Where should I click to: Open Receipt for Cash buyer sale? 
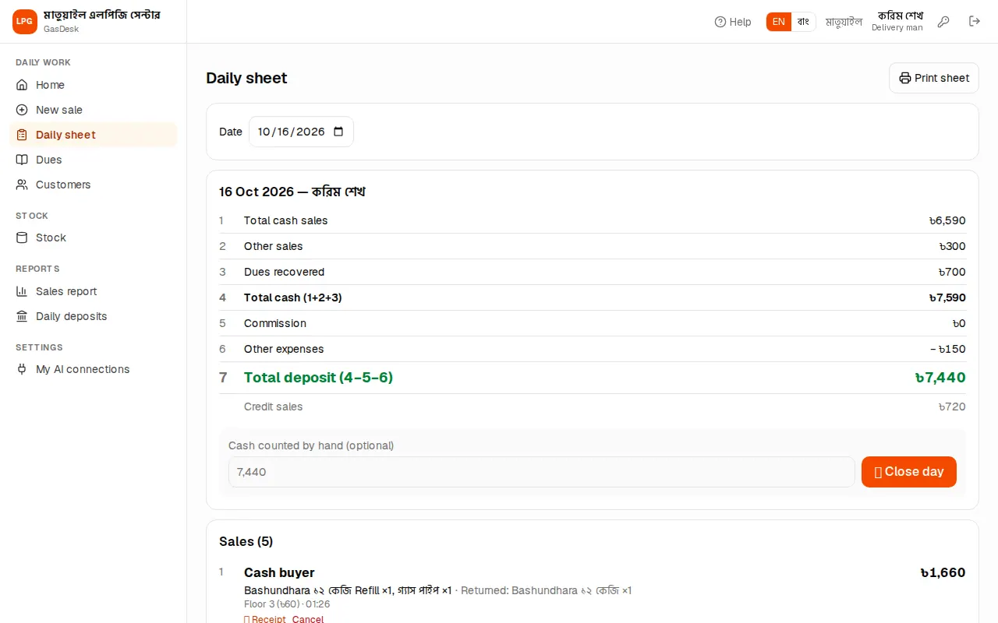[265, 619]
